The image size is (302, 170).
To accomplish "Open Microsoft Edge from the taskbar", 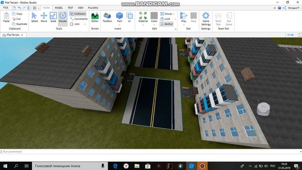I will [x=115, y=166].
